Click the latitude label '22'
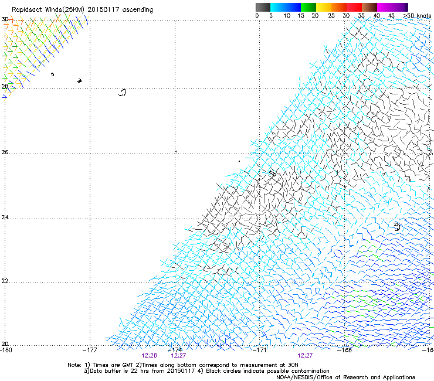This screenshot has height=381, width=434. [x=5, y=281]
